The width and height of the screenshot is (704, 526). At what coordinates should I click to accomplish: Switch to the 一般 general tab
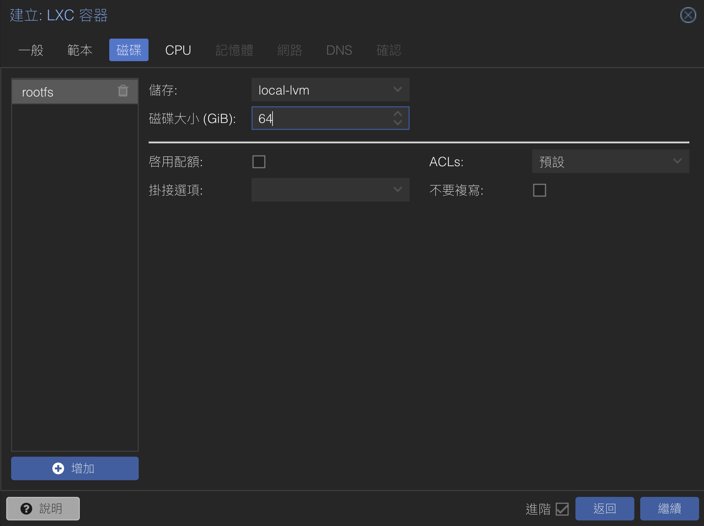tap(31, 50)
